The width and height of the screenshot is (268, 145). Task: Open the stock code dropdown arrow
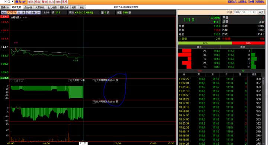pos(6,2)
